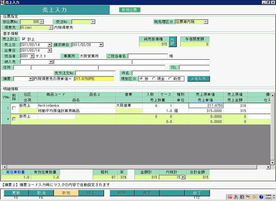Toggle the 計上 checkbox

(x=24, y=39)
